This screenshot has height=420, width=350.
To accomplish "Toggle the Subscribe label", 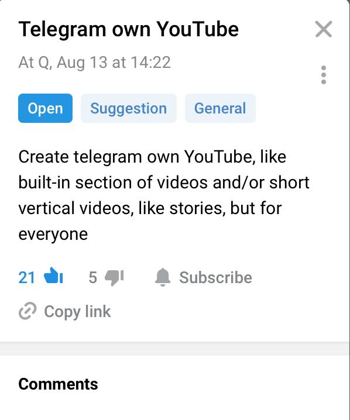I will click(215, 277).
